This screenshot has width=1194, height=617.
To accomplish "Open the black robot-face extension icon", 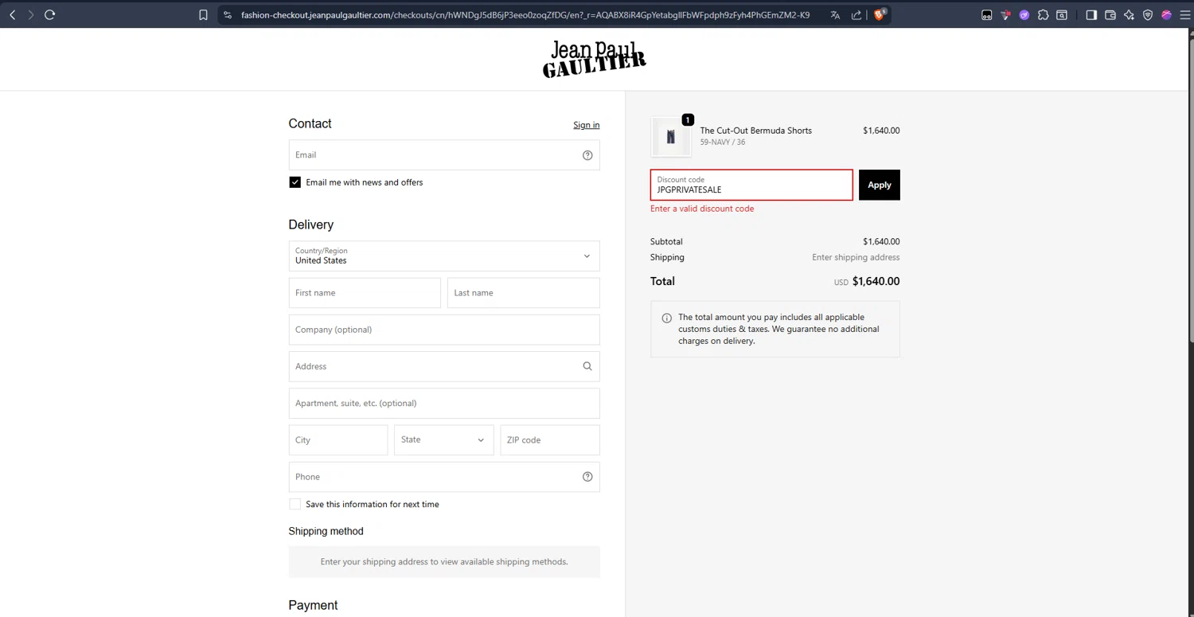I will (x=987, y=14).
